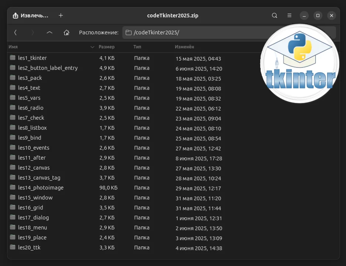Select the les2_button_label_entry folder

pos(48,68)
